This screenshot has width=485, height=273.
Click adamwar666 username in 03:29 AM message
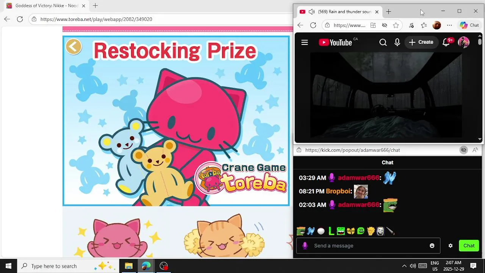click(358, 178)
